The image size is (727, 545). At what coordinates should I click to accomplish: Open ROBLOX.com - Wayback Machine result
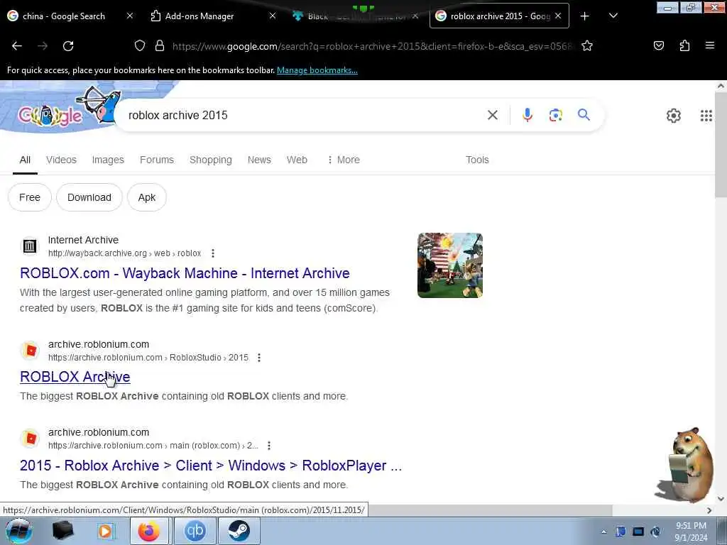[185, 273]
